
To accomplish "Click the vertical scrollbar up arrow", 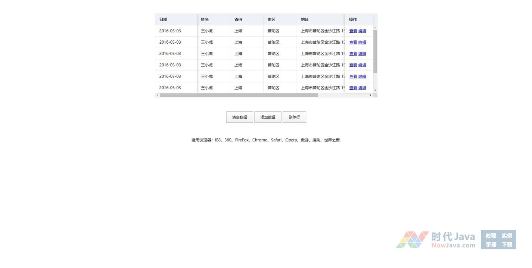I will coord(375,28).
